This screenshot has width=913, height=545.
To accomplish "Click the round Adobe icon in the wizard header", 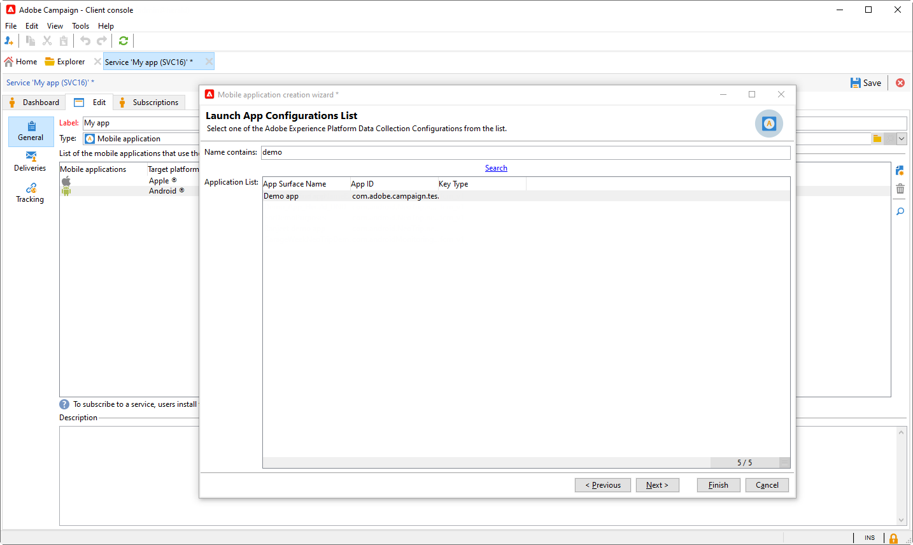I will coord(769,124).
